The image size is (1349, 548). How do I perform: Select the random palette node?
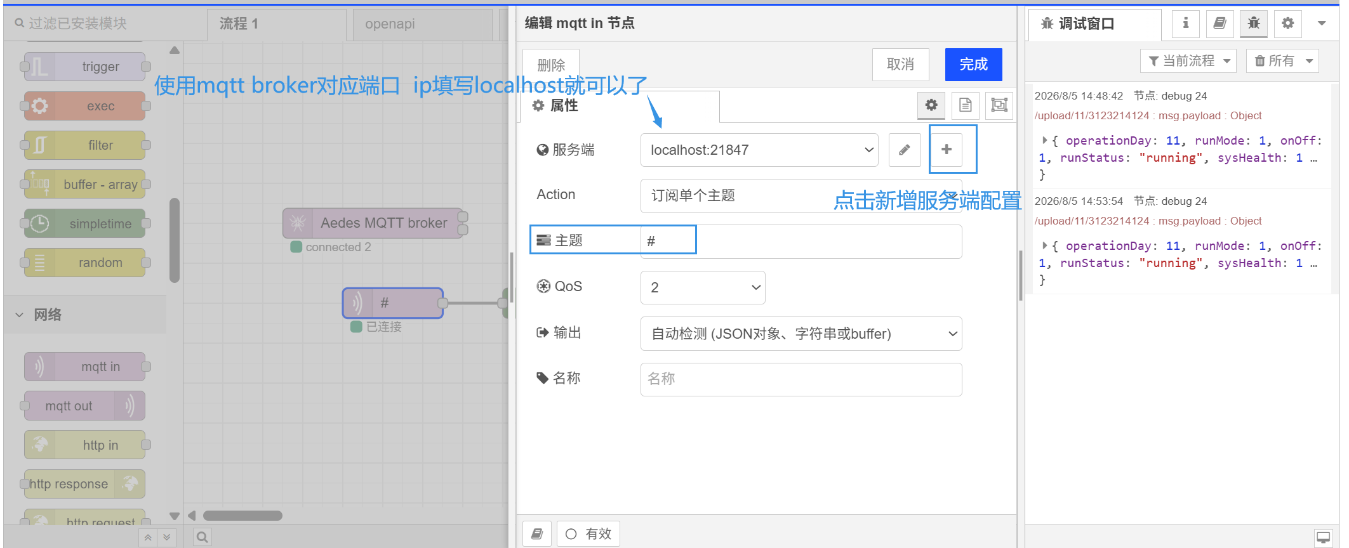pyautogui.click(x=85, y=263)
